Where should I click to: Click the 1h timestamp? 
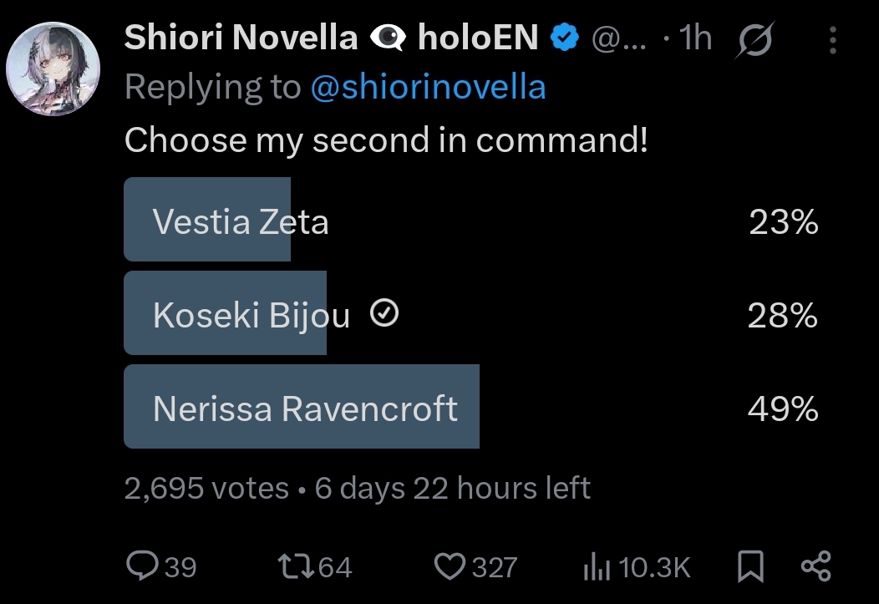pyautogui.click(x=695, y=38)
